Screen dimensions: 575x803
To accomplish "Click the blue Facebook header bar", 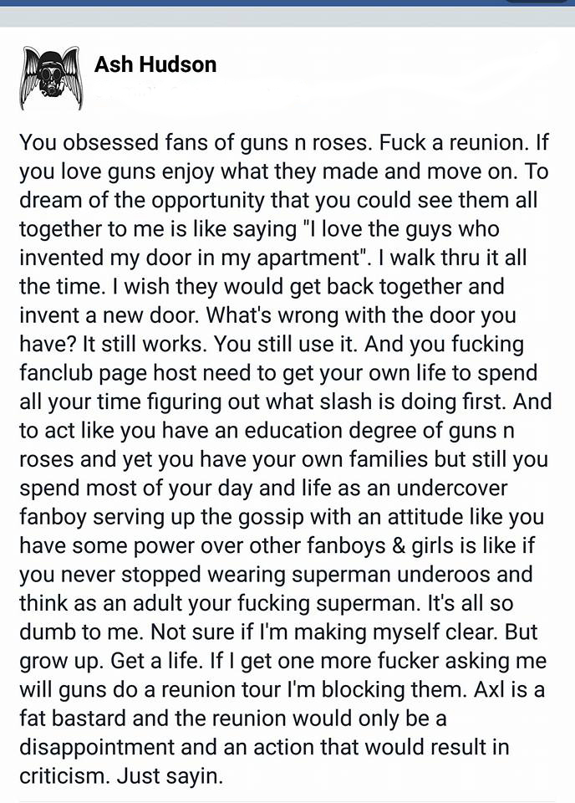I will [x=251, y=3].
